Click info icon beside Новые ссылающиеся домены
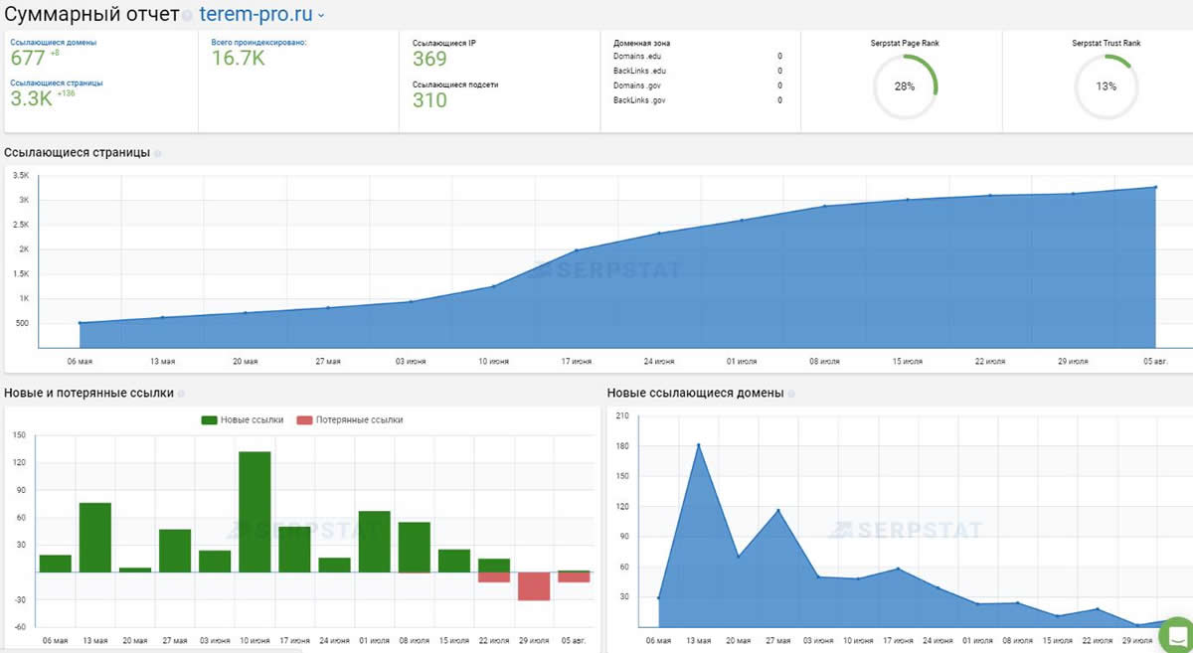This screenshot has width=1193, height=653. pos(791,394)
